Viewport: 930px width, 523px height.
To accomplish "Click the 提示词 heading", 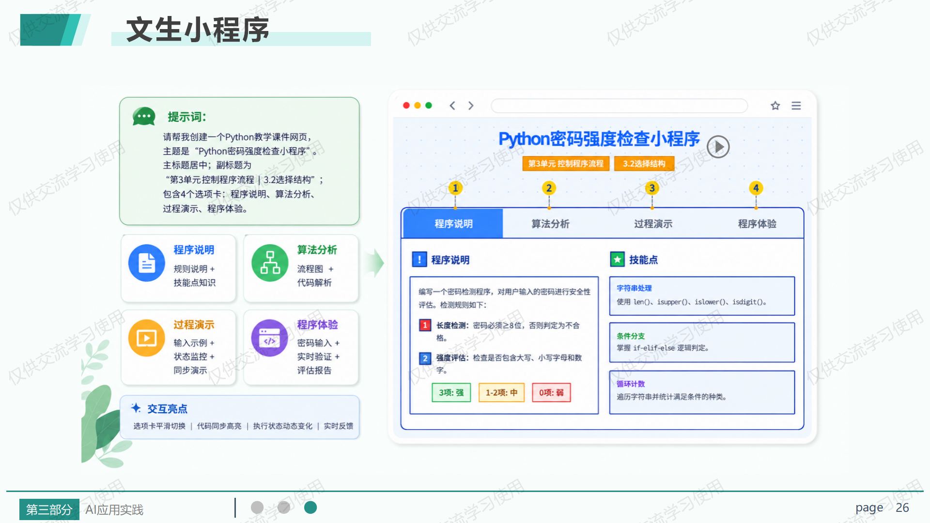I will [187, 117].
